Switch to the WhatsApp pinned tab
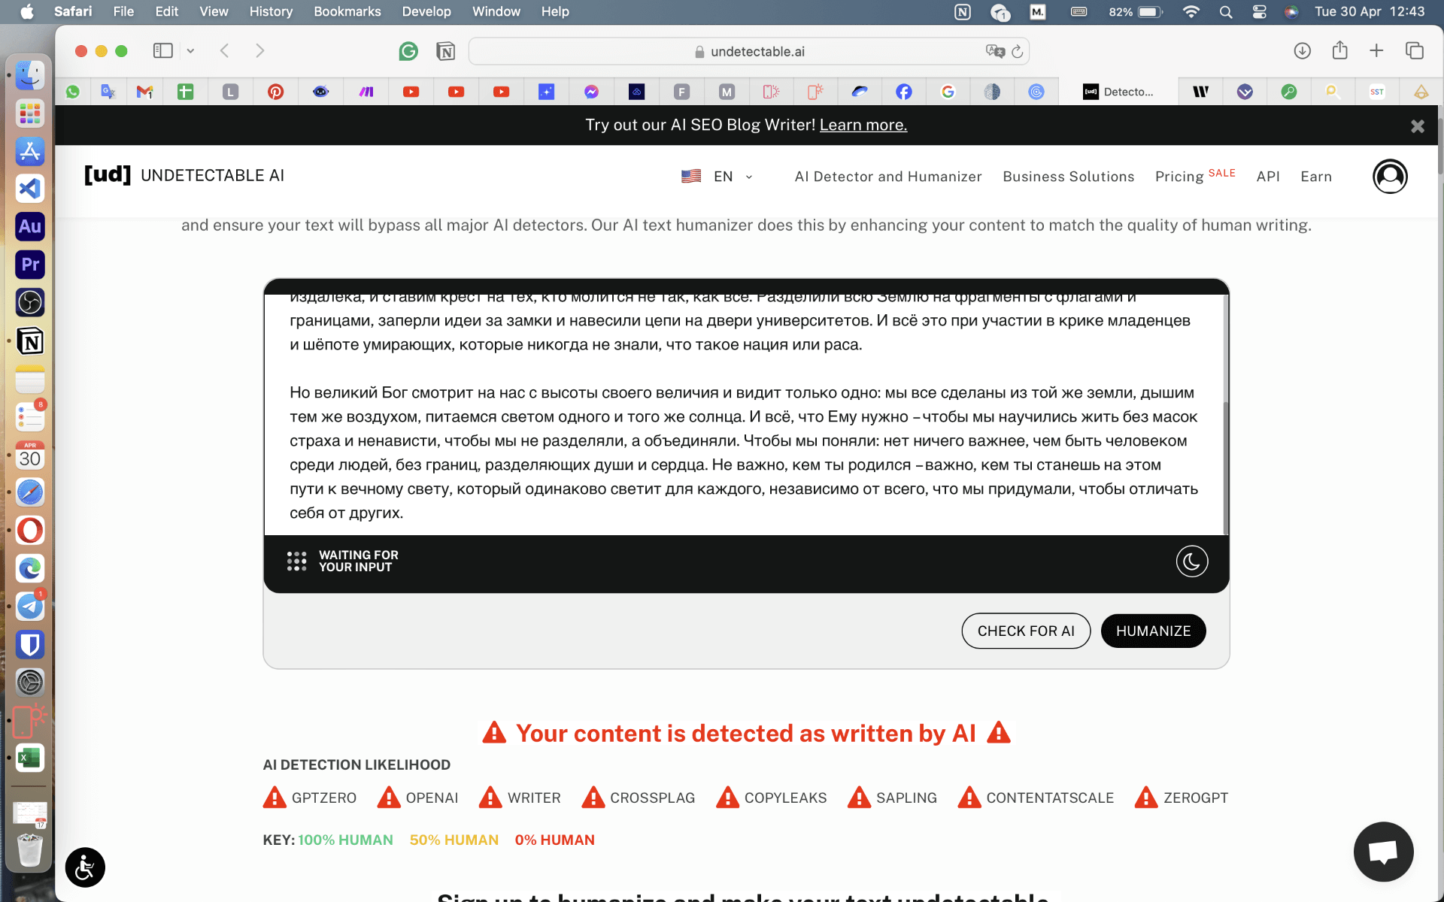 [x=73, y=92]
